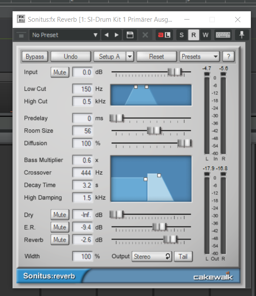Toggle the Solo (S) button

click(182, 35)
